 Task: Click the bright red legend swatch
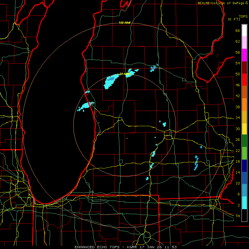click(244, 80)
